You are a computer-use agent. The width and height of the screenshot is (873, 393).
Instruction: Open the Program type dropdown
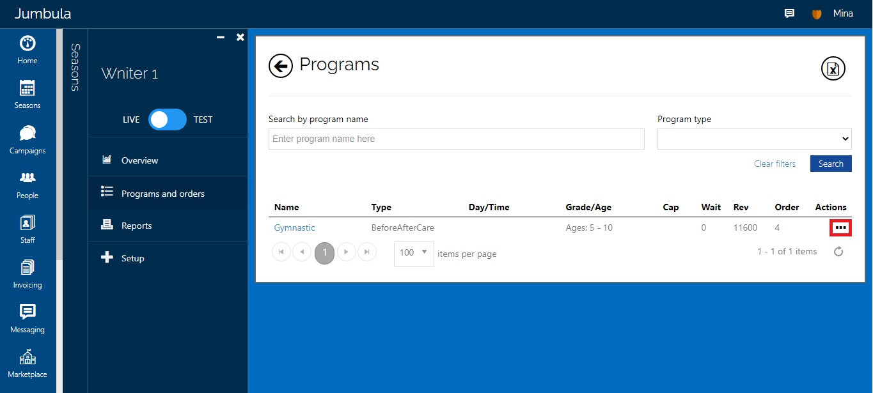pyautogui.click(x=754, y=139)
